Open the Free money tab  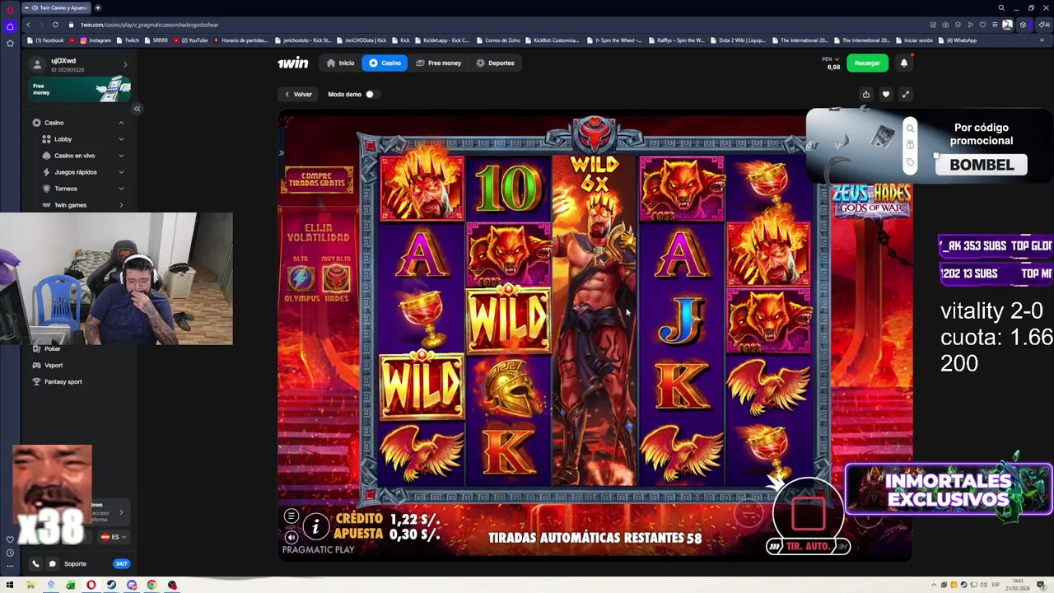(x=439, y=63)
